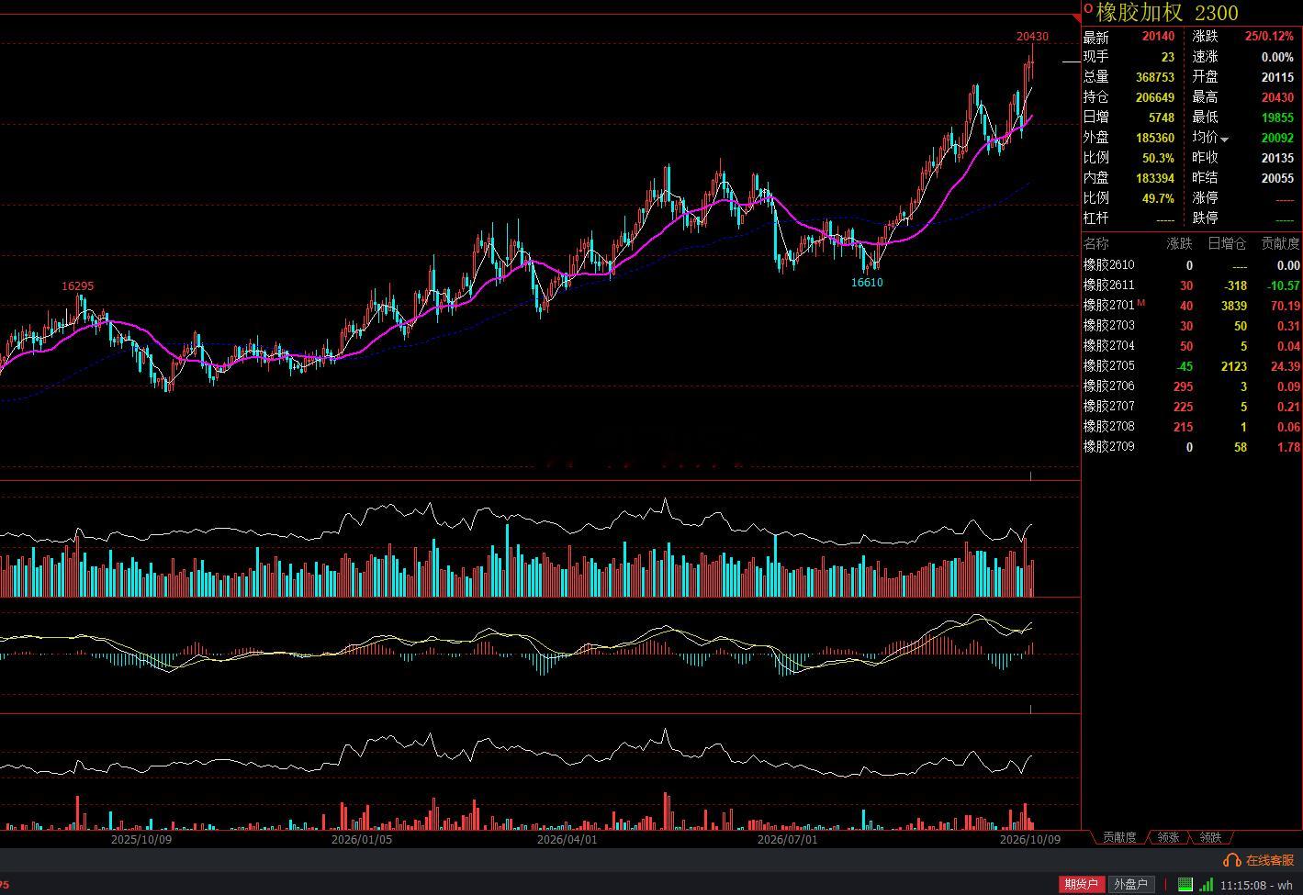This screenshot has width=1303, height=895.
Task: Switch to the 领跌 tab
Action: [1211, 837]
